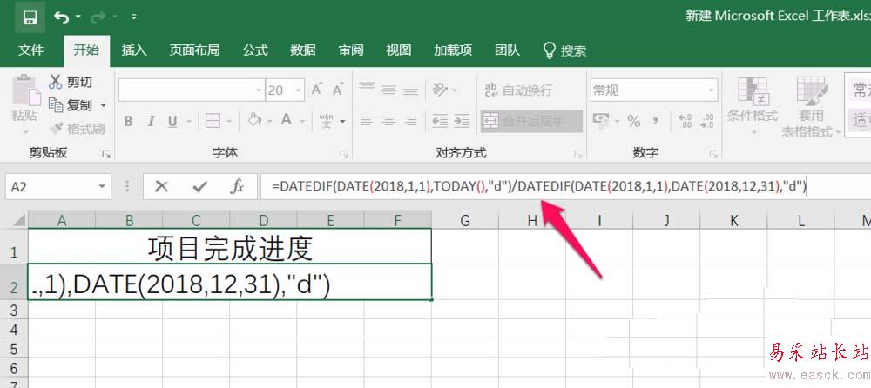
Task: Open the 文件 (File) tab
Action: point(30,50)
